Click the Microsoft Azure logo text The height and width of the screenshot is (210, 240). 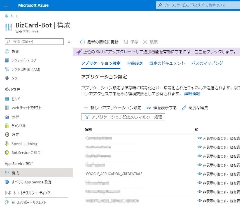(33, 5)
